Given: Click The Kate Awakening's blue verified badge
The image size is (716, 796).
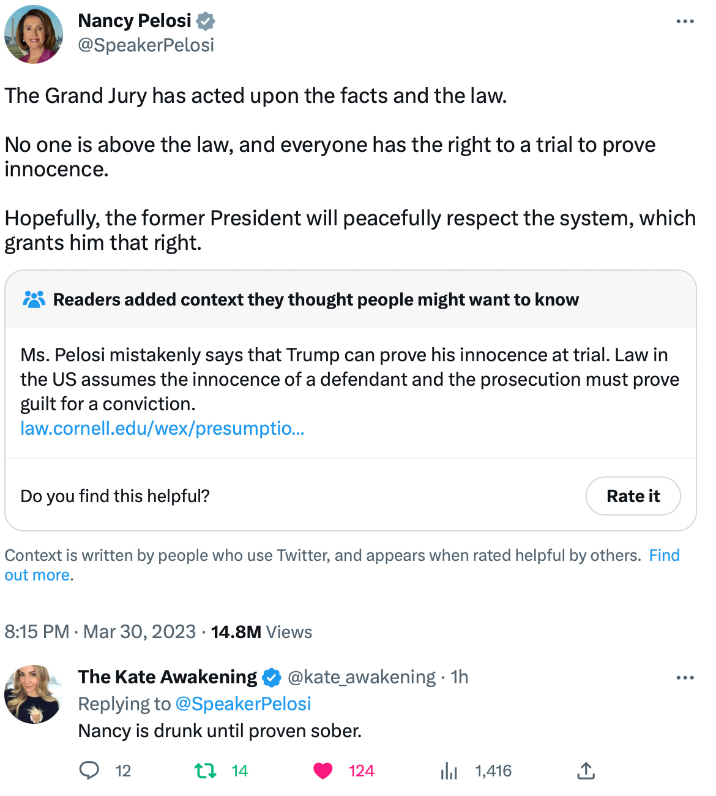Looking at the screenshot, I should (272, 678).
